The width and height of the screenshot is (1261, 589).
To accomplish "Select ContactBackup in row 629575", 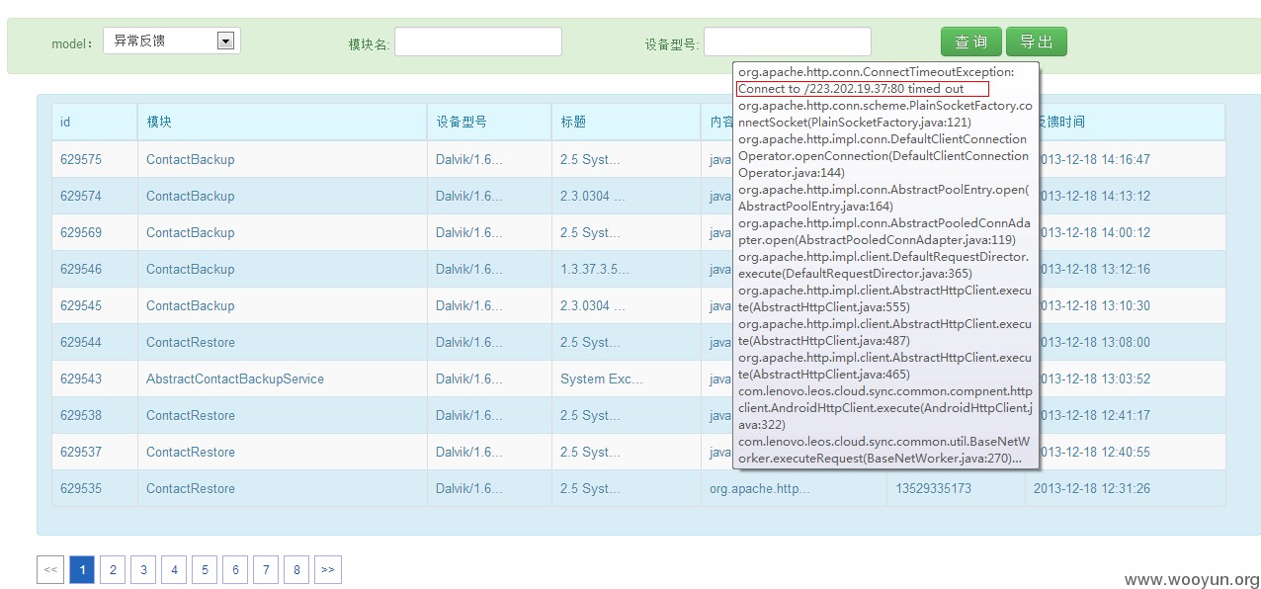I will point(191,159).
